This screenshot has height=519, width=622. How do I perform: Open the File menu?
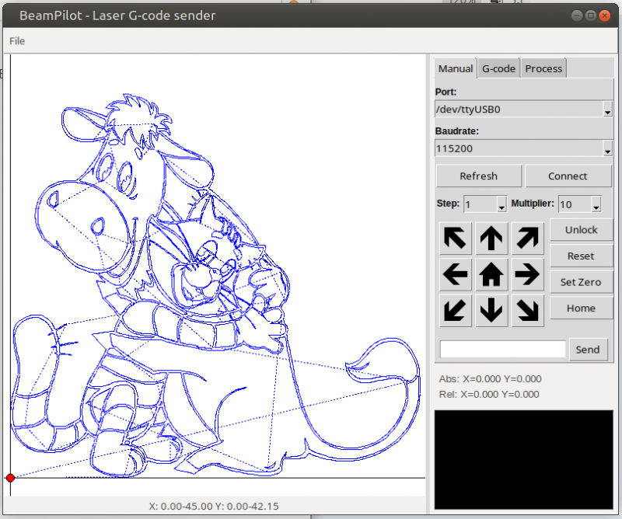(17, 40)
